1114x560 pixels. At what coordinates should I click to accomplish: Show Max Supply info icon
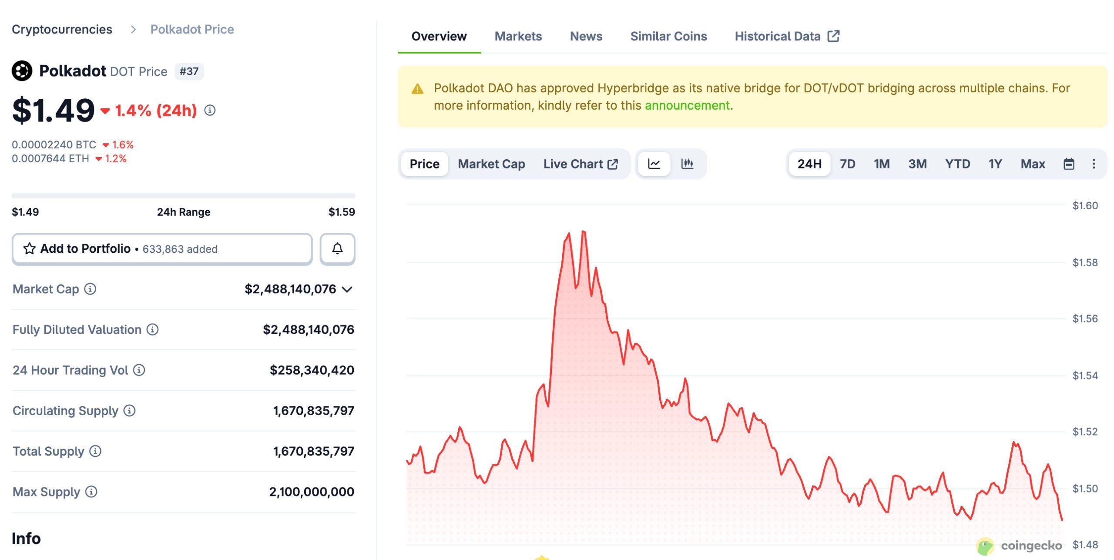91,492
